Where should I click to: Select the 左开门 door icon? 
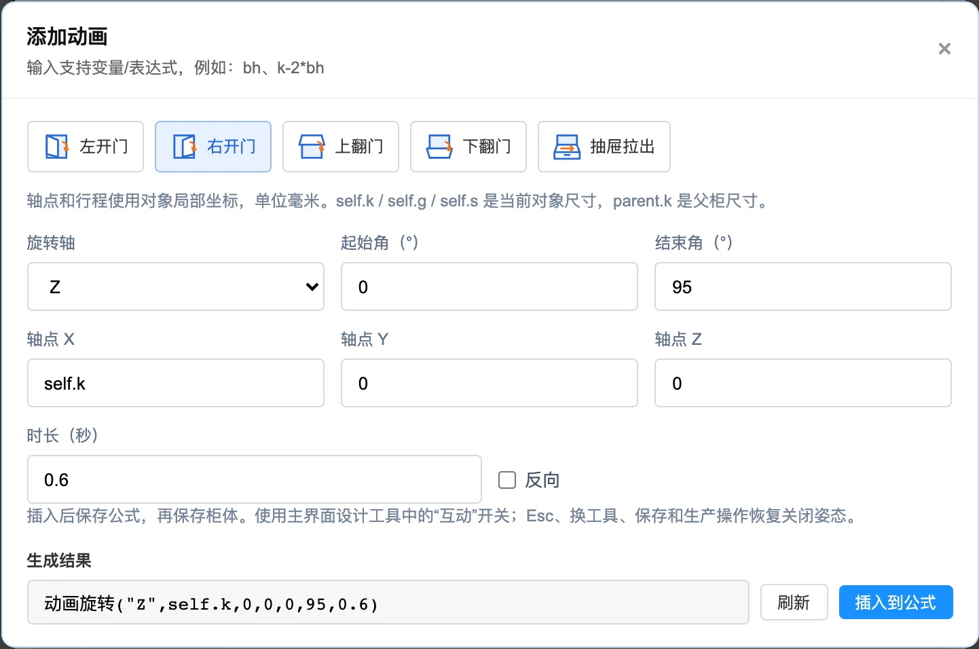click(56, 147)
